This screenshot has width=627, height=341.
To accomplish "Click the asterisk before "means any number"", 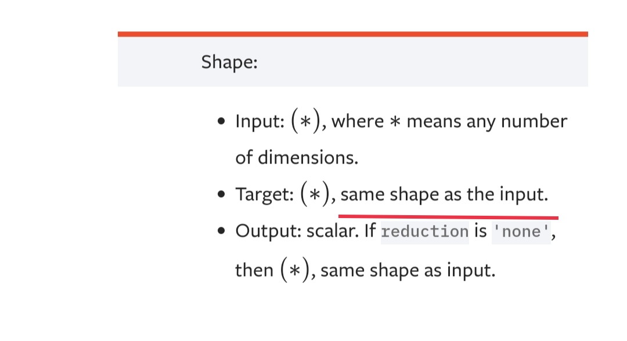I will 395,122.
